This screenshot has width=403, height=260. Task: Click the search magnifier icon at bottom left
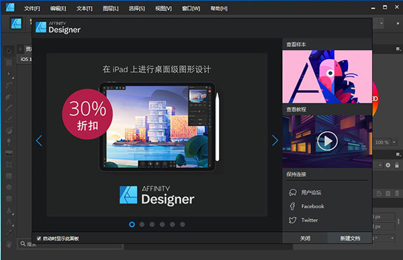click(23, 244)
